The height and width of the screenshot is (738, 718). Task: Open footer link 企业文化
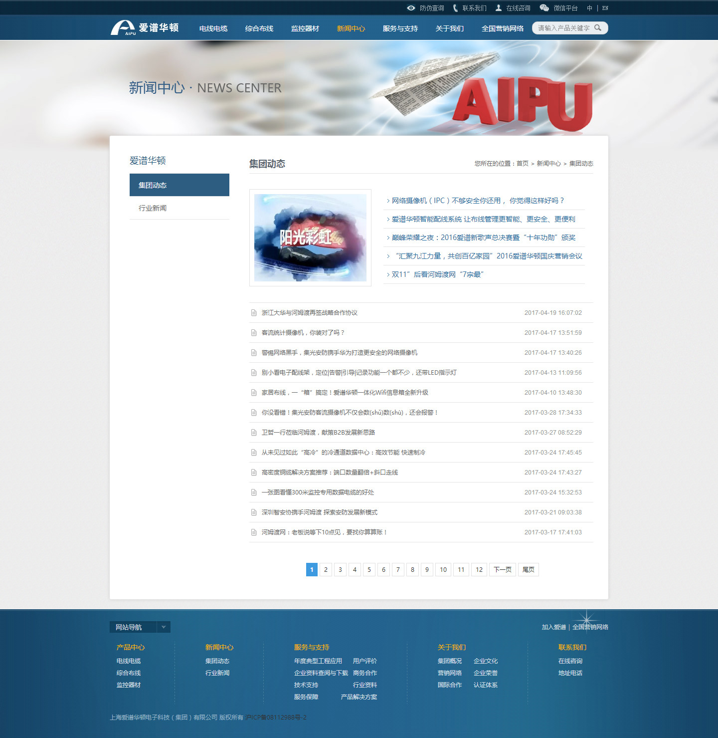486,661
